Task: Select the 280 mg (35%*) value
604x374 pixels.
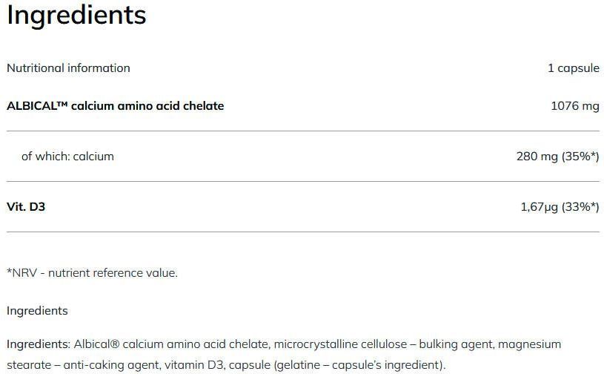Action: (557, 156)
